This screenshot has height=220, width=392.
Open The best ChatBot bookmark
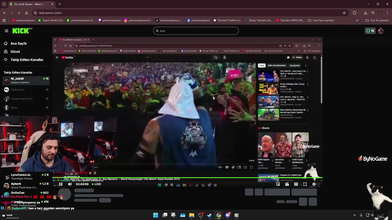(227, 20)
